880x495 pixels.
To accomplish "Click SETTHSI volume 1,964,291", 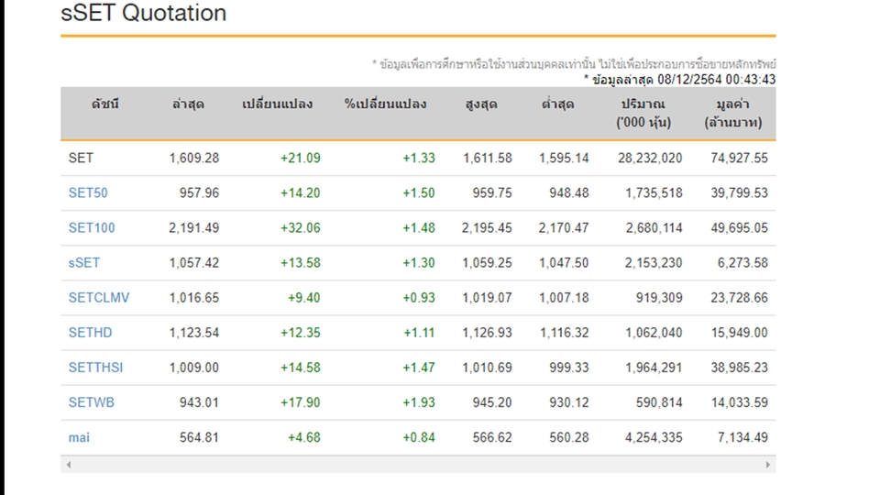I will 654,368.
